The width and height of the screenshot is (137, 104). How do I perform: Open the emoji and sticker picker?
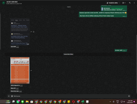pos(12,96)
